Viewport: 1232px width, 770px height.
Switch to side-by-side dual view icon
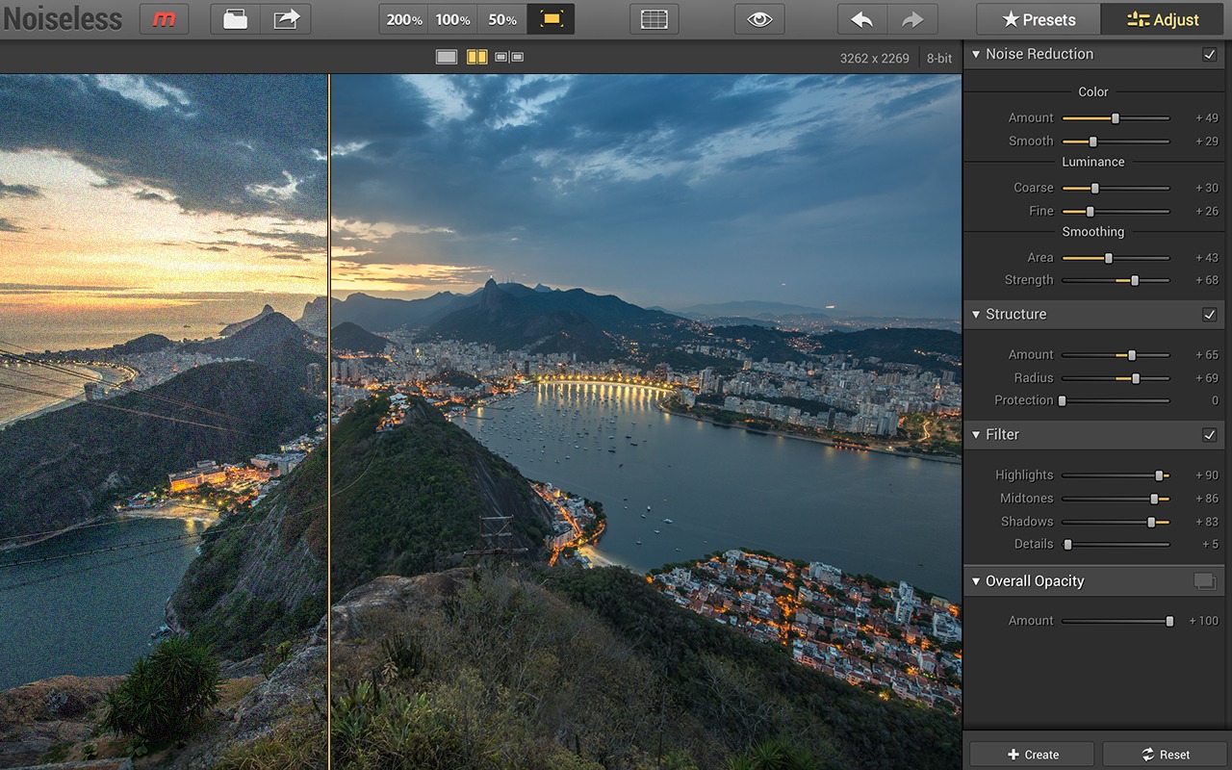click(x=509, y=58)
